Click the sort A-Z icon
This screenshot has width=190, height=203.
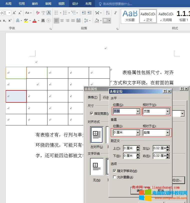(108, 13)
